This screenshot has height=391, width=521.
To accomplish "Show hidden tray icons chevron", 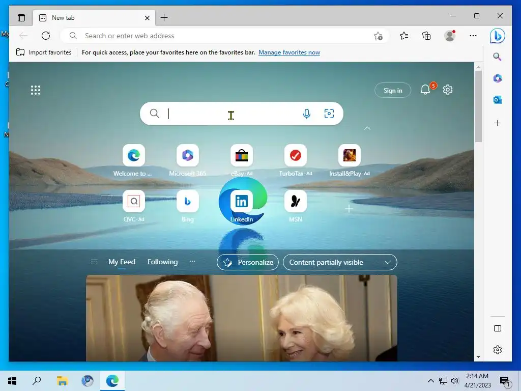I will point(430,381).
